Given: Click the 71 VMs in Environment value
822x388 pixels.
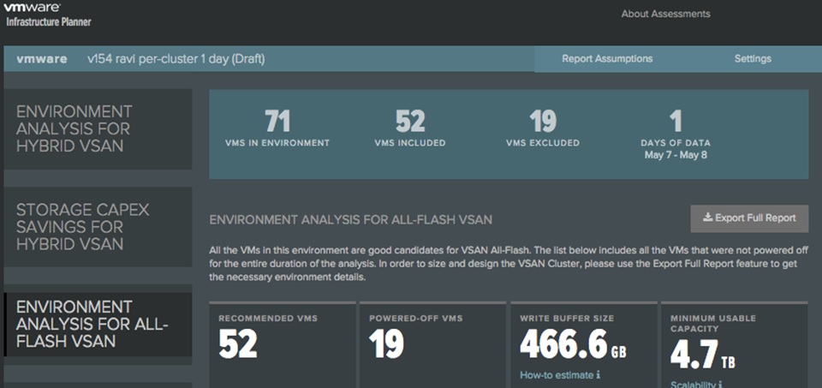Looking at the screenshot, I should coord(277,122).
